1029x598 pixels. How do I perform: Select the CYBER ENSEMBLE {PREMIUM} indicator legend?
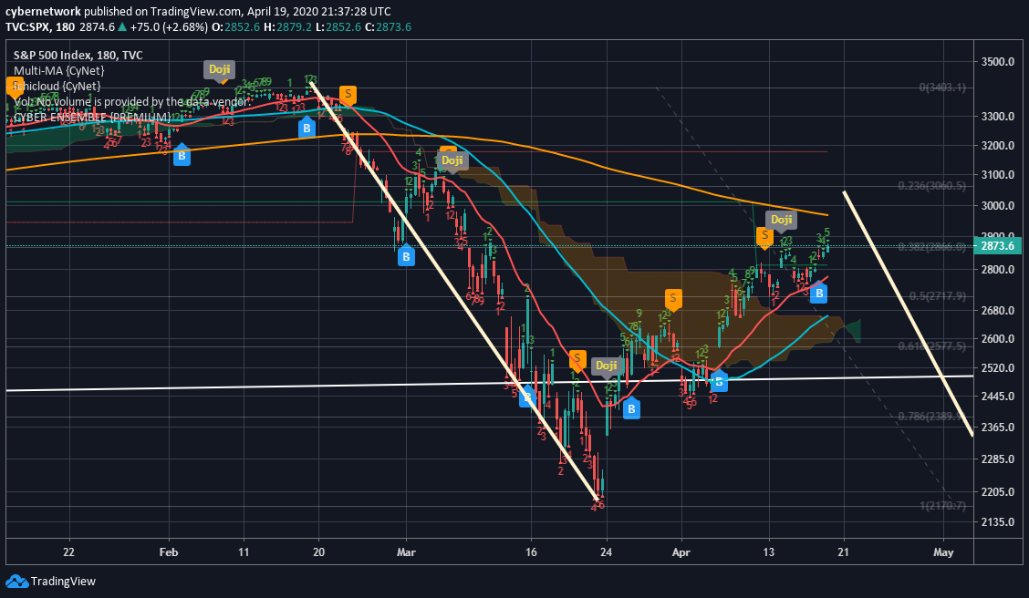pyautogui.click(x=92, y=118)
